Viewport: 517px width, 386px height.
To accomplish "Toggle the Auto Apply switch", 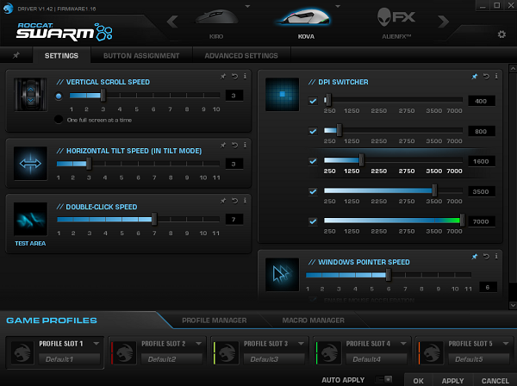I will click(384, 379).
